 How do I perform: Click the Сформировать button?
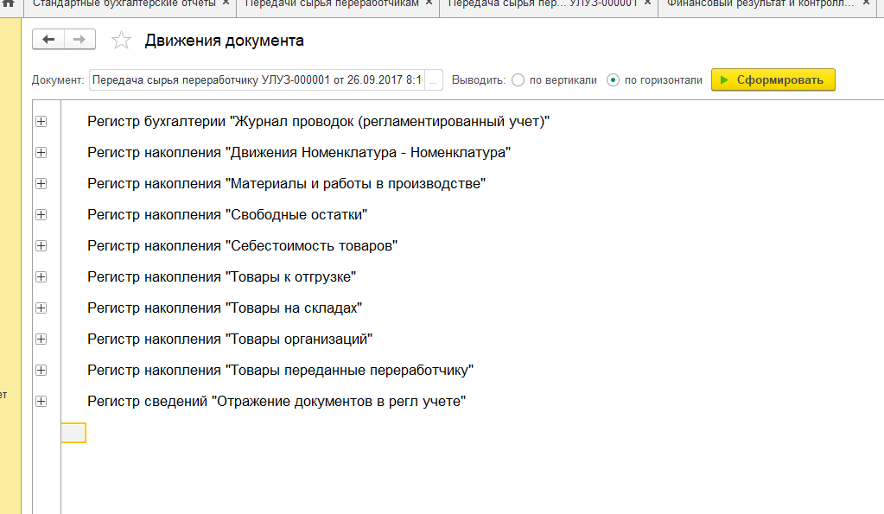773,80
